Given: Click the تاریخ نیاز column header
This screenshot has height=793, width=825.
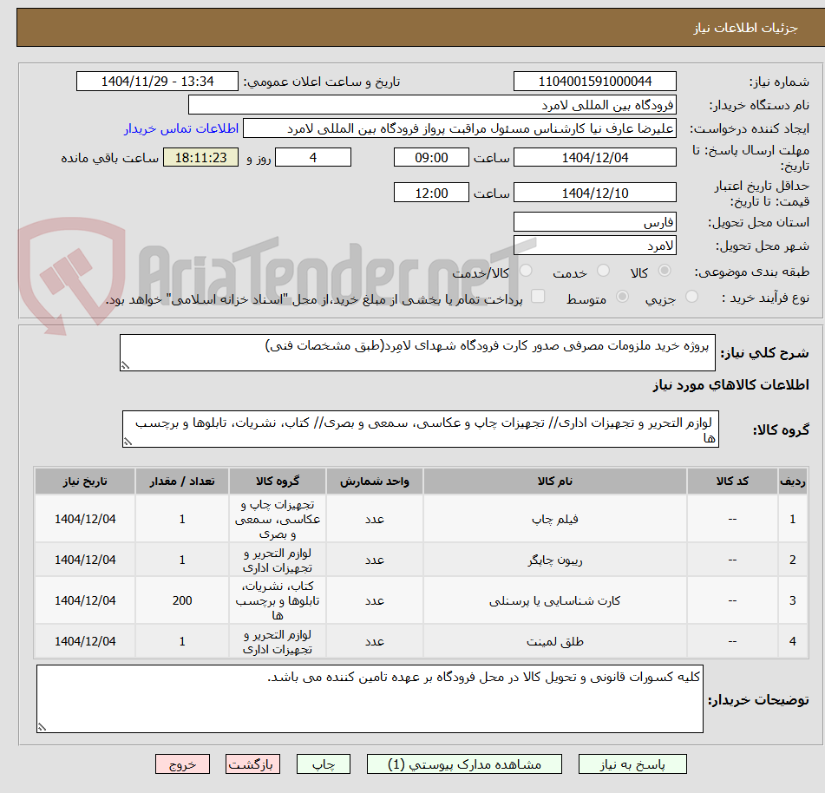Looking at the screenshot, I should pyautogui.click(x=85, y=481).
